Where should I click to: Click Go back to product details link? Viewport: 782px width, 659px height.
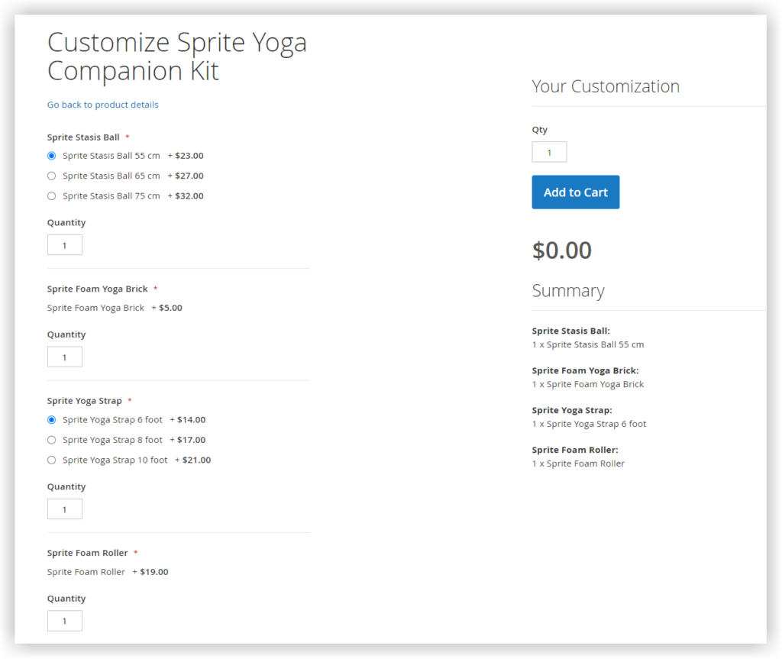click(x=103, y=105)
